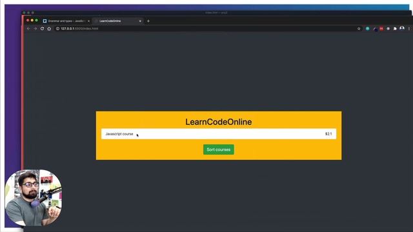Open the browser home page
413x232 pixels.
point(49,28)
